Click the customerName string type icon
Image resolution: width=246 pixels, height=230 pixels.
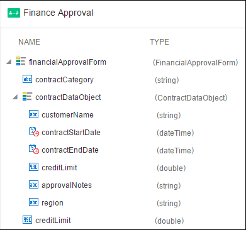[33, 114]
